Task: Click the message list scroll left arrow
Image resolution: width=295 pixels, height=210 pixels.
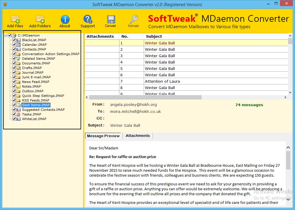Action: (x=87, y=97)
